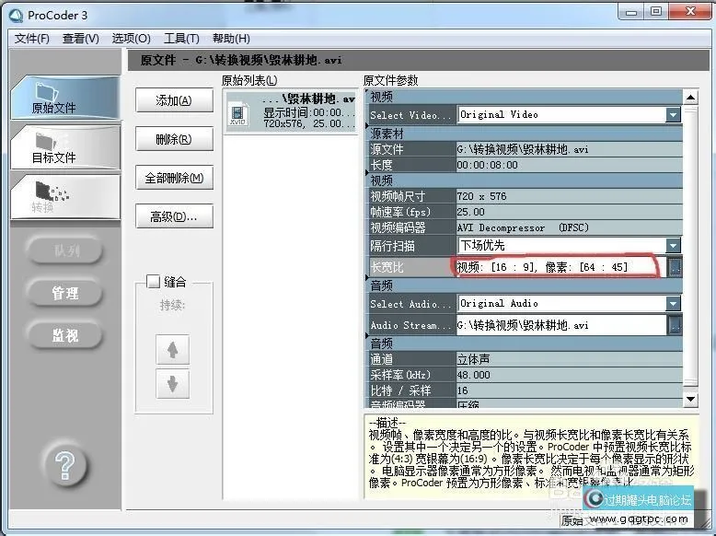Screen dimensions: 716x536
Task: Open the 转换 convert panel
Action: click(65, 196)
